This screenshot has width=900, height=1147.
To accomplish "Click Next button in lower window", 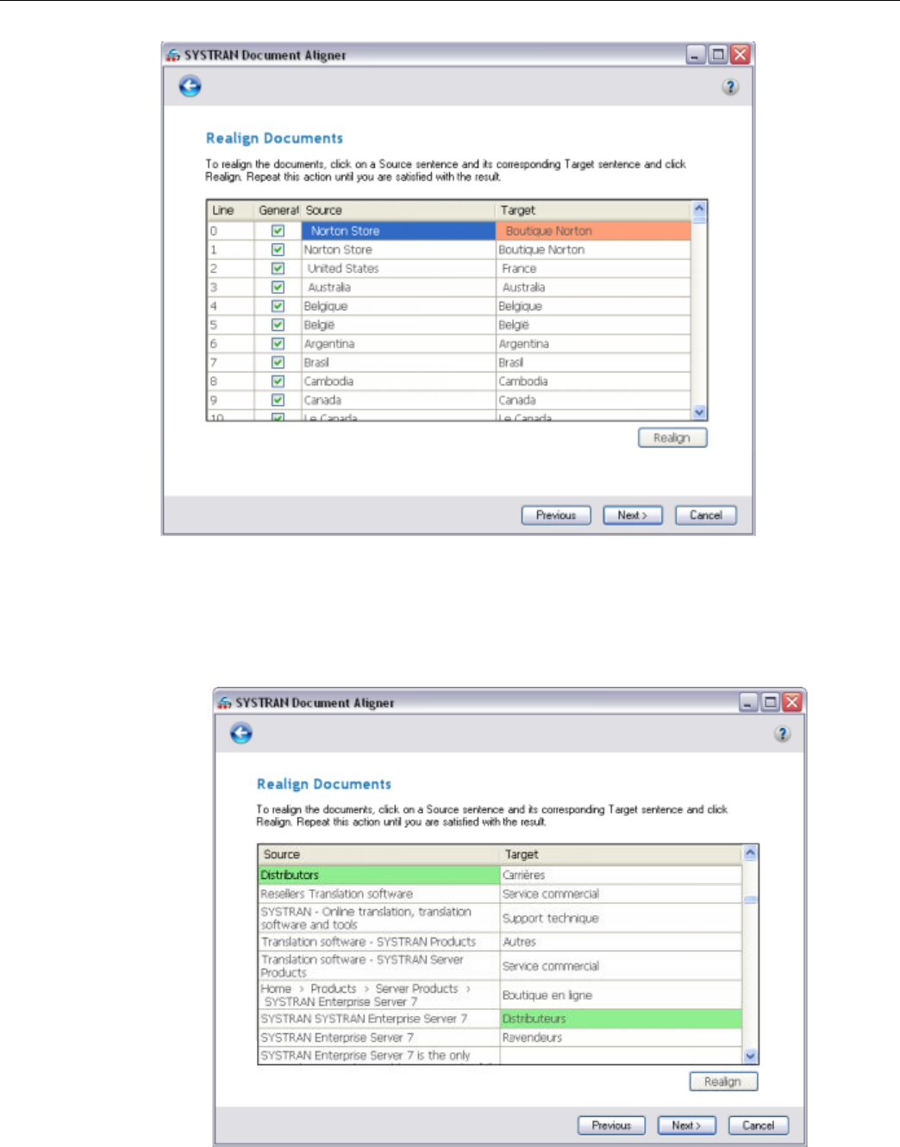I will pos(687,1125).
